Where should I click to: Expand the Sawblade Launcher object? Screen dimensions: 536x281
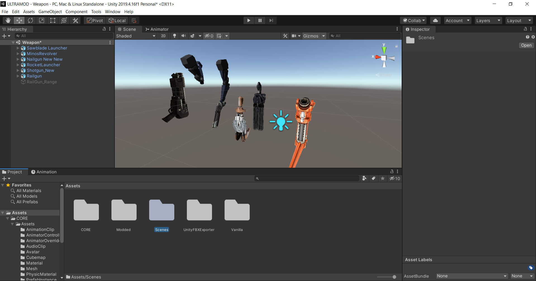[x=18, y=48]
